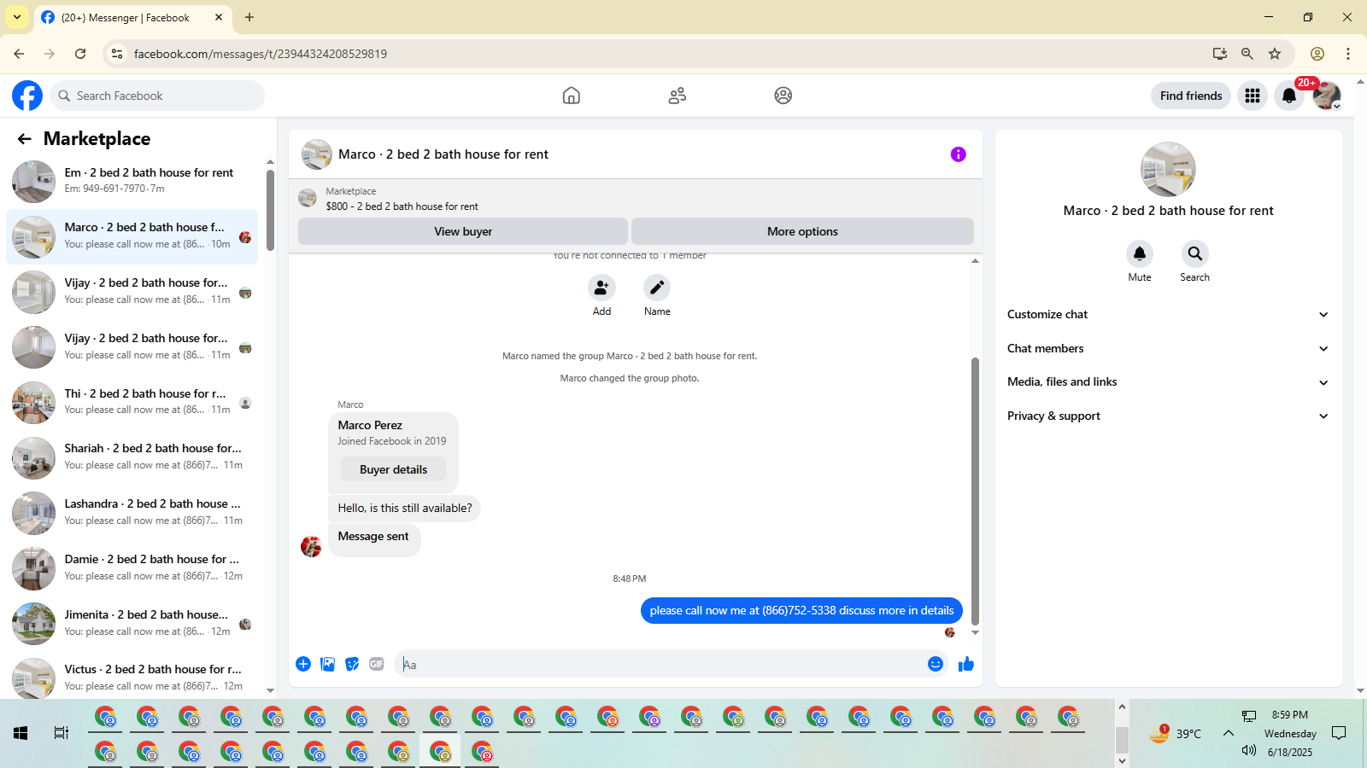Go back from Marketplace chats
Image resolution: width=1367 pixels, height=768 pixels.
click(x=24, y=138)
